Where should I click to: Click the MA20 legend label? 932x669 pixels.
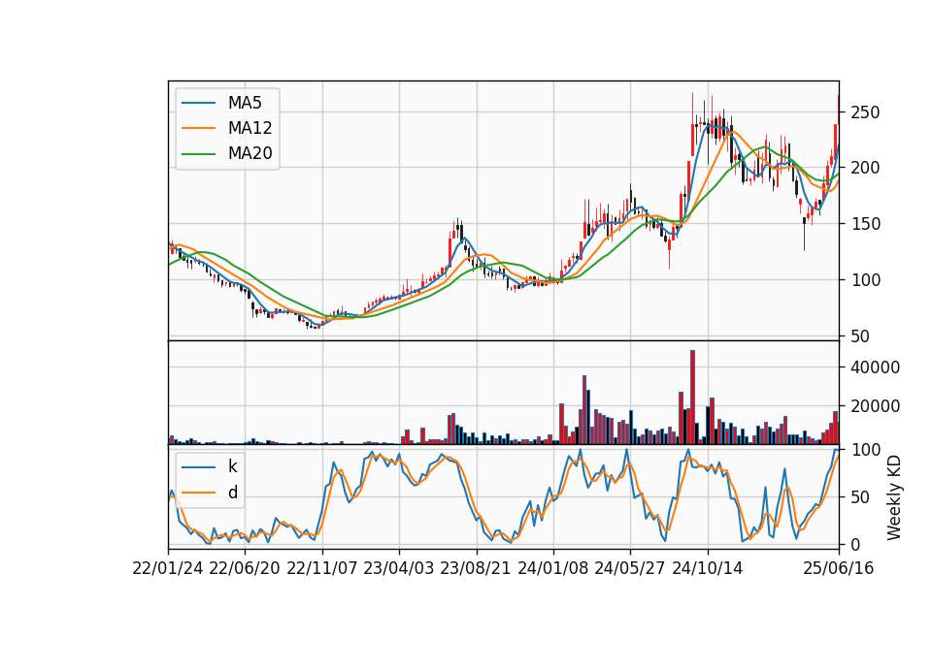(250, 154)
